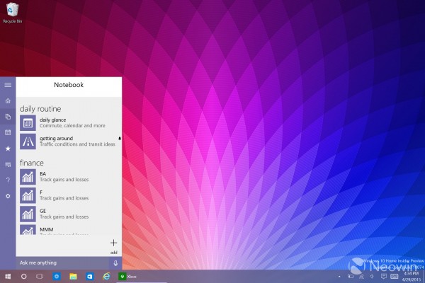Click the microphone icon in search box

tap(115, 262)
